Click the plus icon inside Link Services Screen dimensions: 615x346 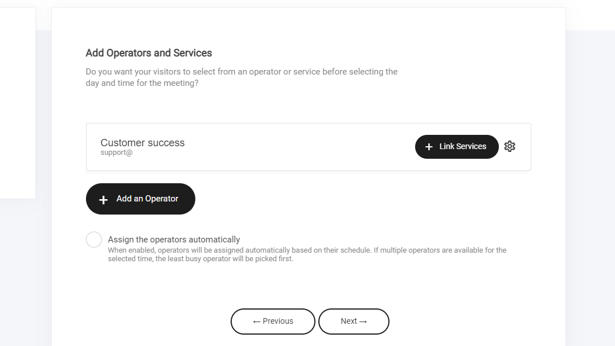click(x=429, y=147)
